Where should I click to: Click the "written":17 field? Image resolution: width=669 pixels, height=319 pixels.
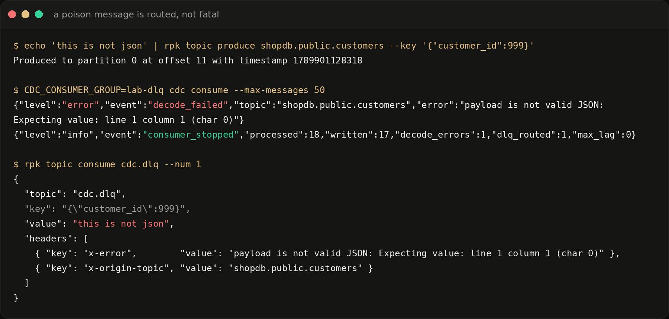[357, 135]
